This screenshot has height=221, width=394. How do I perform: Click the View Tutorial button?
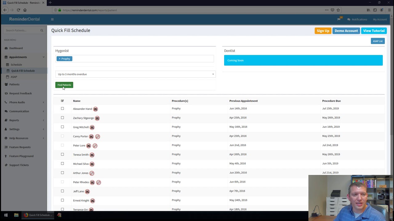(374, 31)
